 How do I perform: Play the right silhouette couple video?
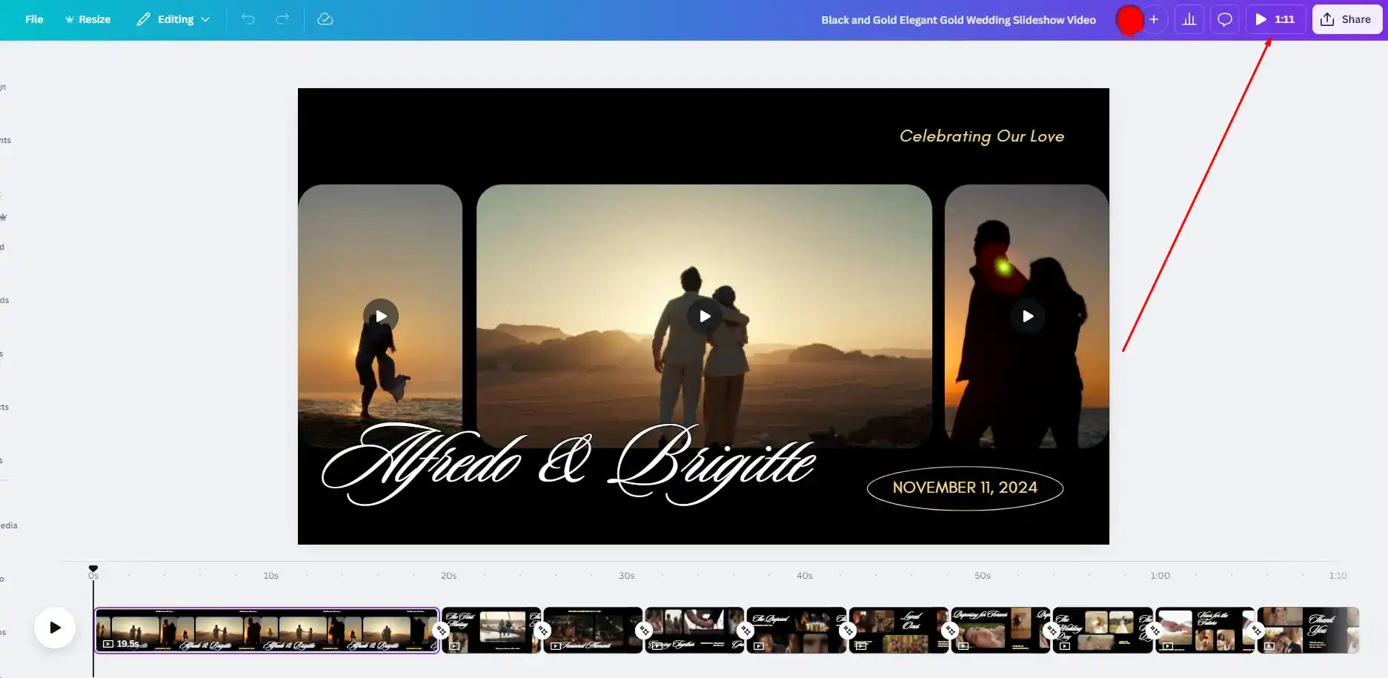click(1028, 316)
